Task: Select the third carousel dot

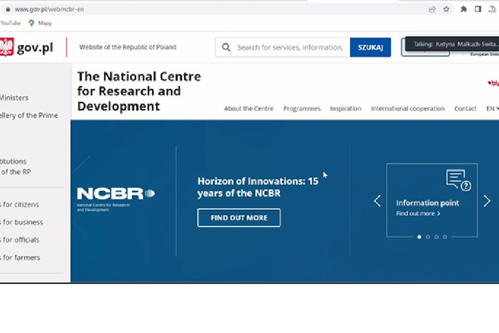Action: coord(436,237)
